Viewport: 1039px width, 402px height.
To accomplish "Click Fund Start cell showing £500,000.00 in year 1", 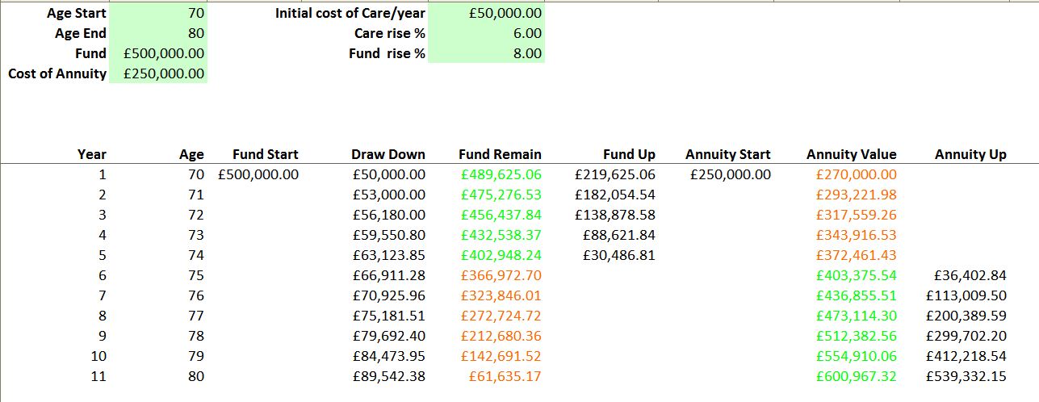I will [258, 174].
